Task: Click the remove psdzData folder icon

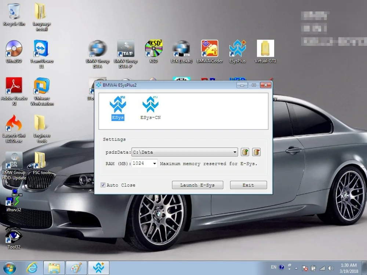Action: point(256,152)
